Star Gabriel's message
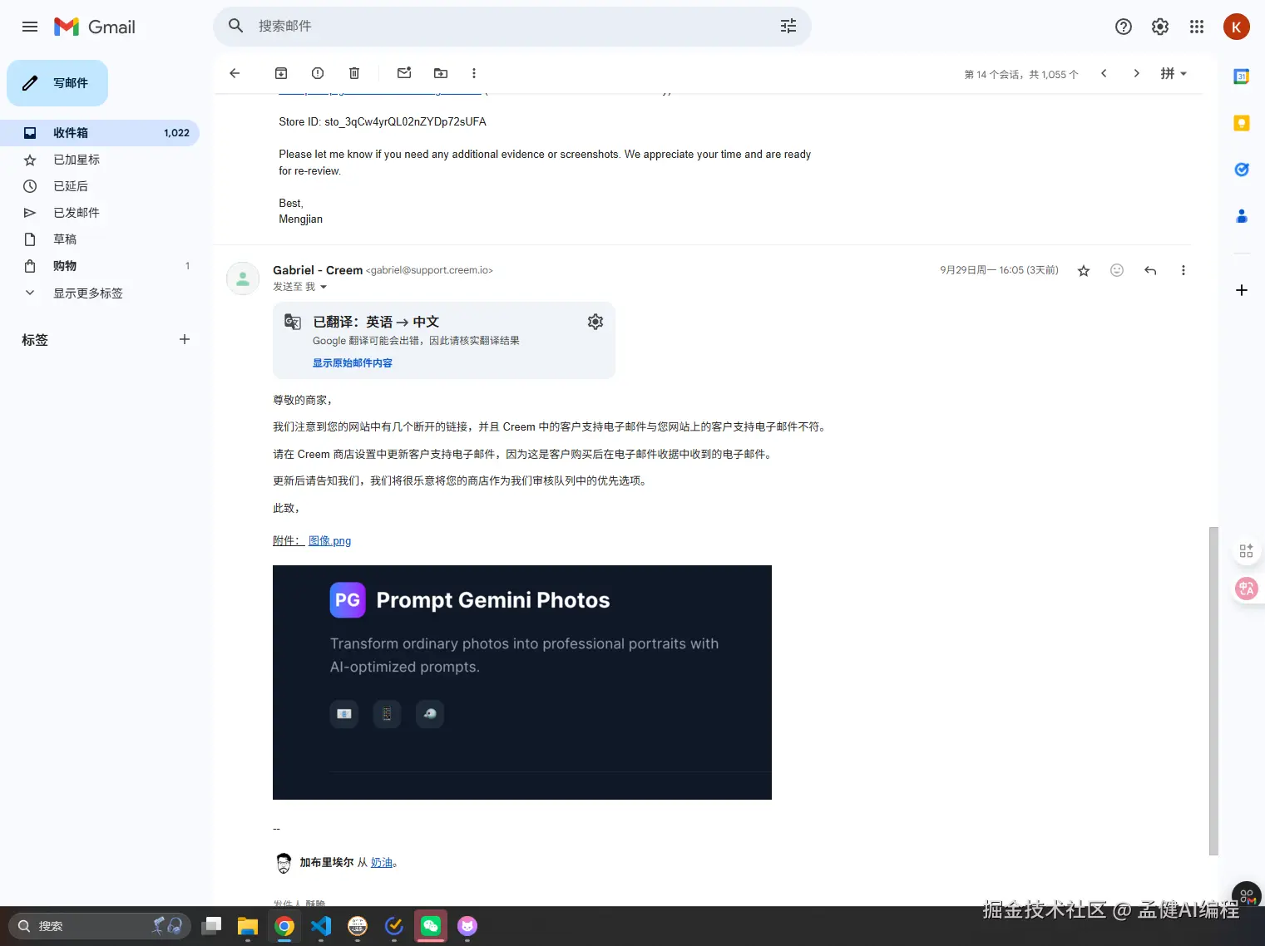Screen dimensions: 1265x946 coord(1084,270)
